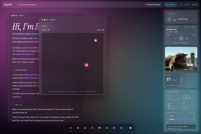The width and height of the screenshot is (201, 134).
Task: Click the circular refresh arrow dock icon
Action: (114, 128)
